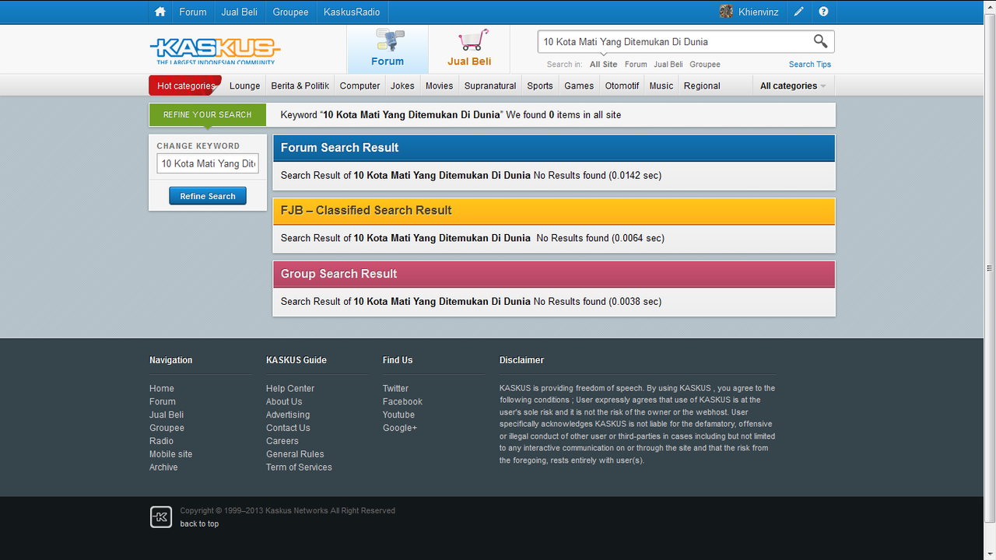Open Careers link

point(282,441)
